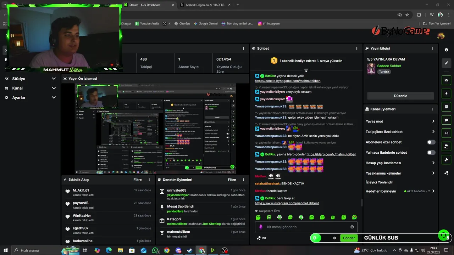Open Steam from Windows taskbar
This screenshot has width=454, height=255.
[190, 250]
